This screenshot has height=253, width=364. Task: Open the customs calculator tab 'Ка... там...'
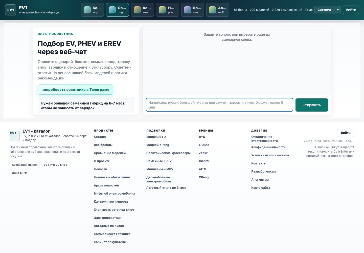142,10
